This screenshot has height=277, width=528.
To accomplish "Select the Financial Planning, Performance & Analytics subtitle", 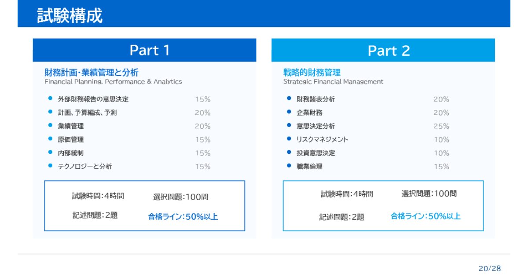I will [x=113, y=82].
